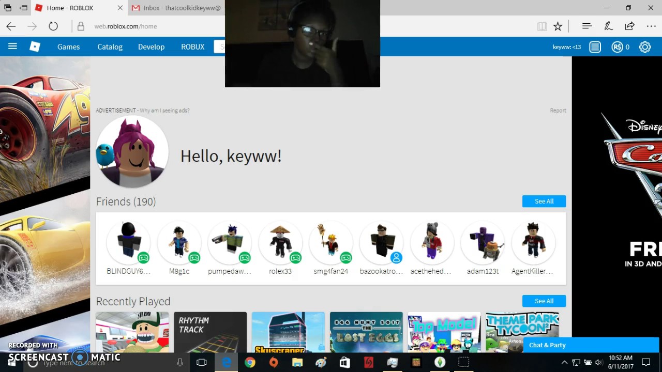
Task: Open Google Chrome from taskbar
Action: click(250, 363)
